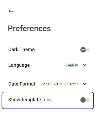Click the Show template files label

(30, 100)
